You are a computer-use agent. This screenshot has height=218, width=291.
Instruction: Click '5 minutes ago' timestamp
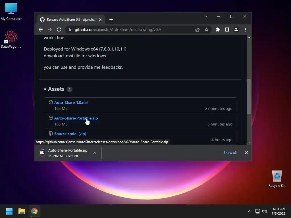(220, 124)
